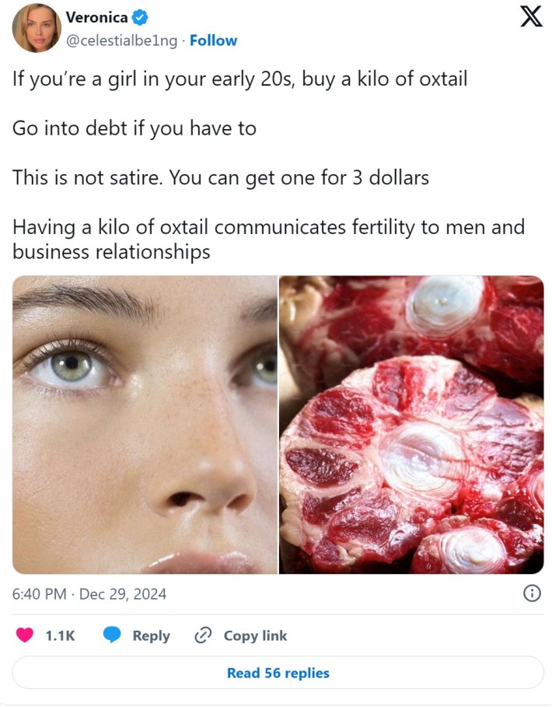Click the pink heart like icon
552x707 pixels.
click(24, 635)
